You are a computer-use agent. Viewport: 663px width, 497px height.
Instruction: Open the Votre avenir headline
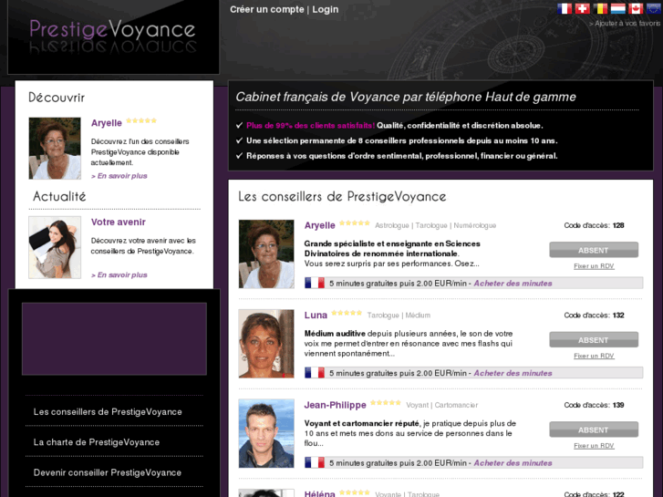click(x=119, y=223)
